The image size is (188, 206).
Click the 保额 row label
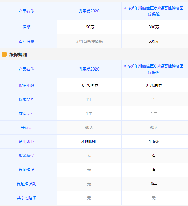(x=26, y=27)
